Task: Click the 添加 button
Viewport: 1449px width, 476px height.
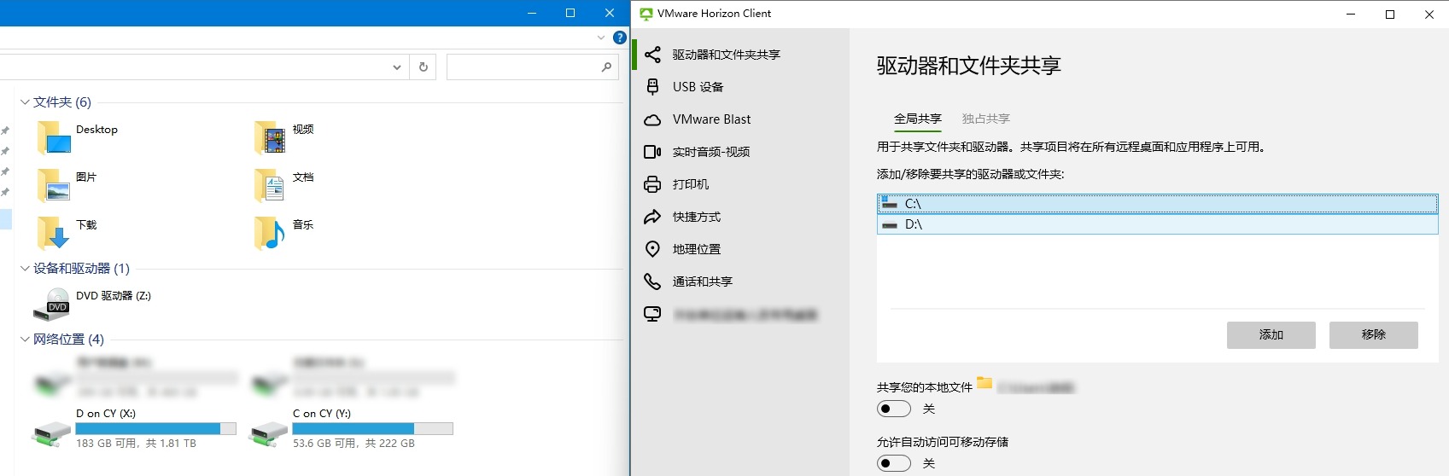Action: tap(1271, 334)
